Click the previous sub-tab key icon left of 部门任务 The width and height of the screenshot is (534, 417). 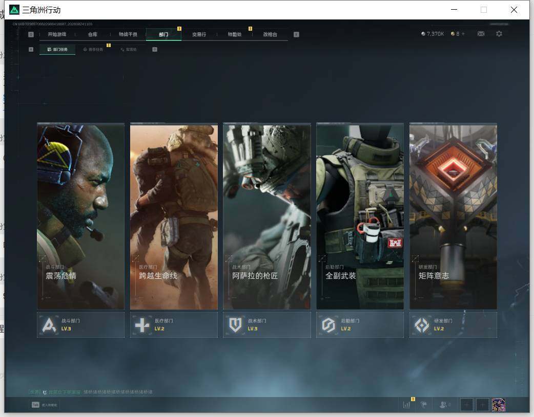tap(31, 49)
